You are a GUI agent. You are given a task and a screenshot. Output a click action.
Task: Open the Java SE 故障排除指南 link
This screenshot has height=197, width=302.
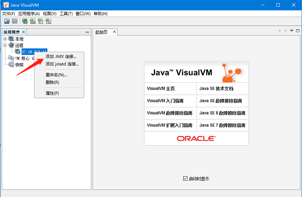click(x=221, y=101)
